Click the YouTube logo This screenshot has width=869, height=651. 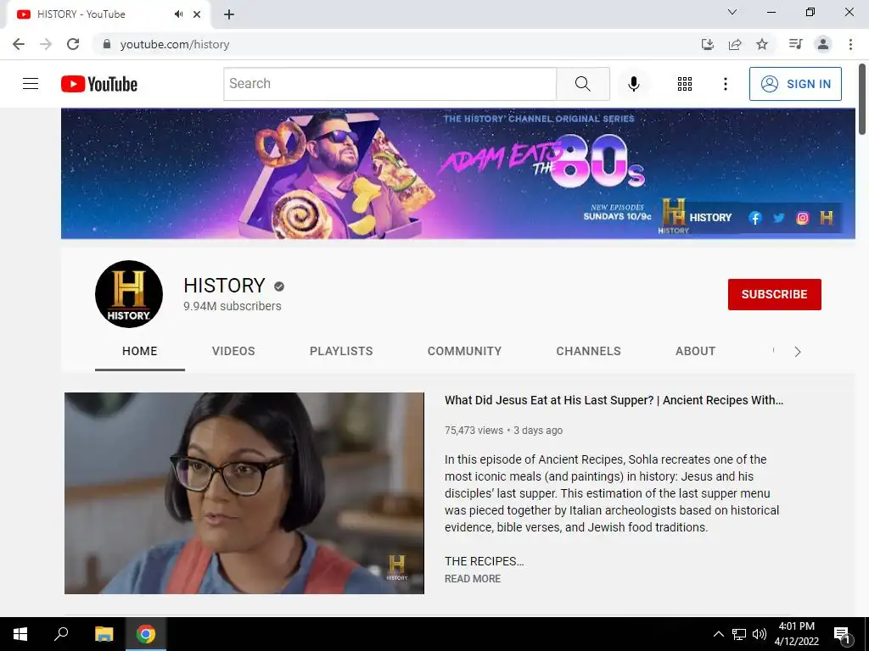pyautogui.click(x=99, y=84)
